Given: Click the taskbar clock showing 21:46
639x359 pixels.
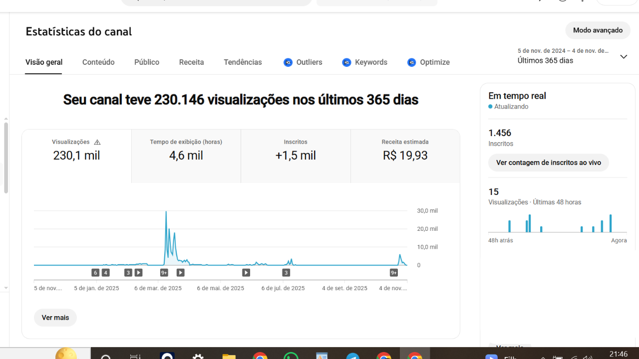Looking at the screenshot, I should pos(619,354).
